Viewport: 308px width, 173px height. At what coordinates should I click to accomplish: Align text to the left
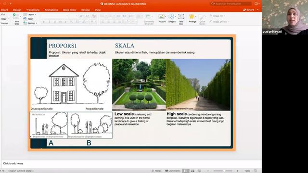[x=103, y=22]
